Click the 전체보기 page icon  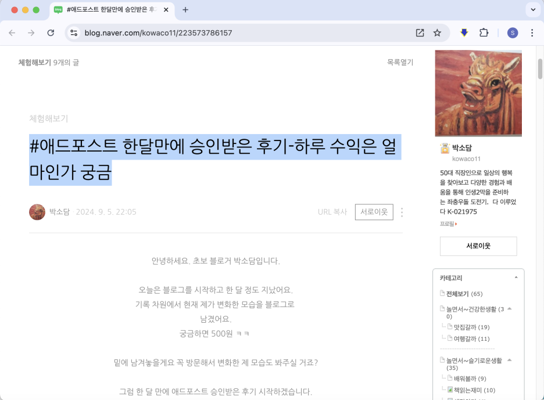pyautogui.click(x=442, y=293)
